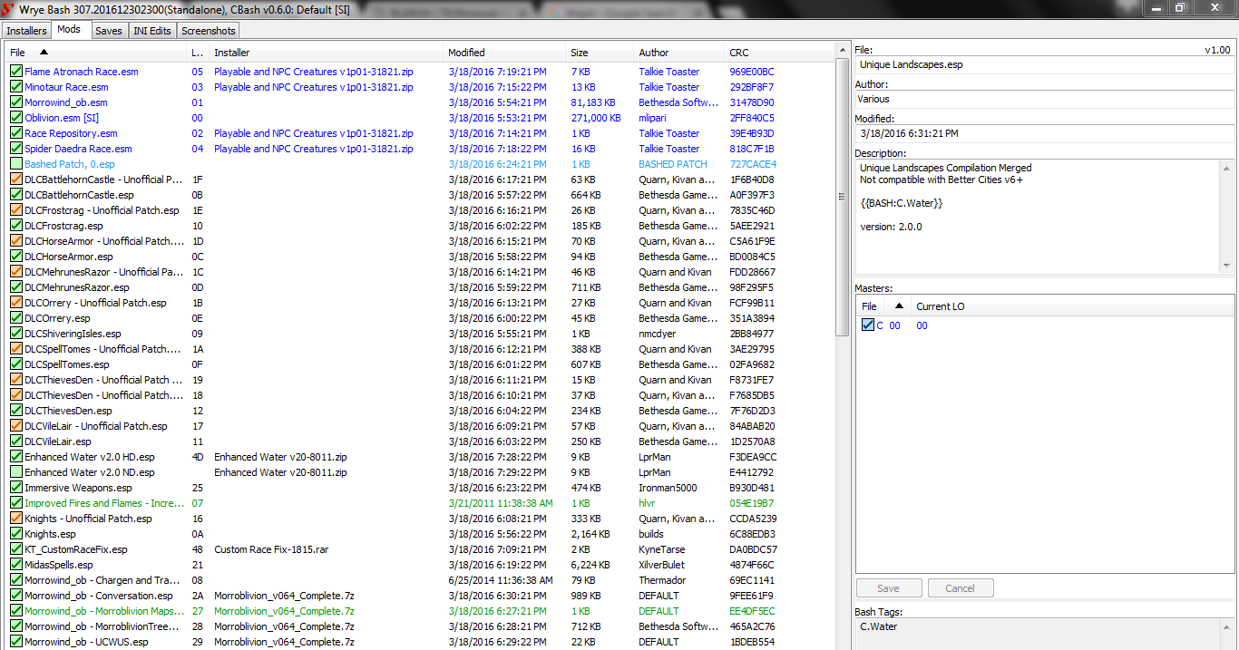Screen dimensions: 1239x650
Task: Sort by Modified column header
Action: (x=504, y=53)
